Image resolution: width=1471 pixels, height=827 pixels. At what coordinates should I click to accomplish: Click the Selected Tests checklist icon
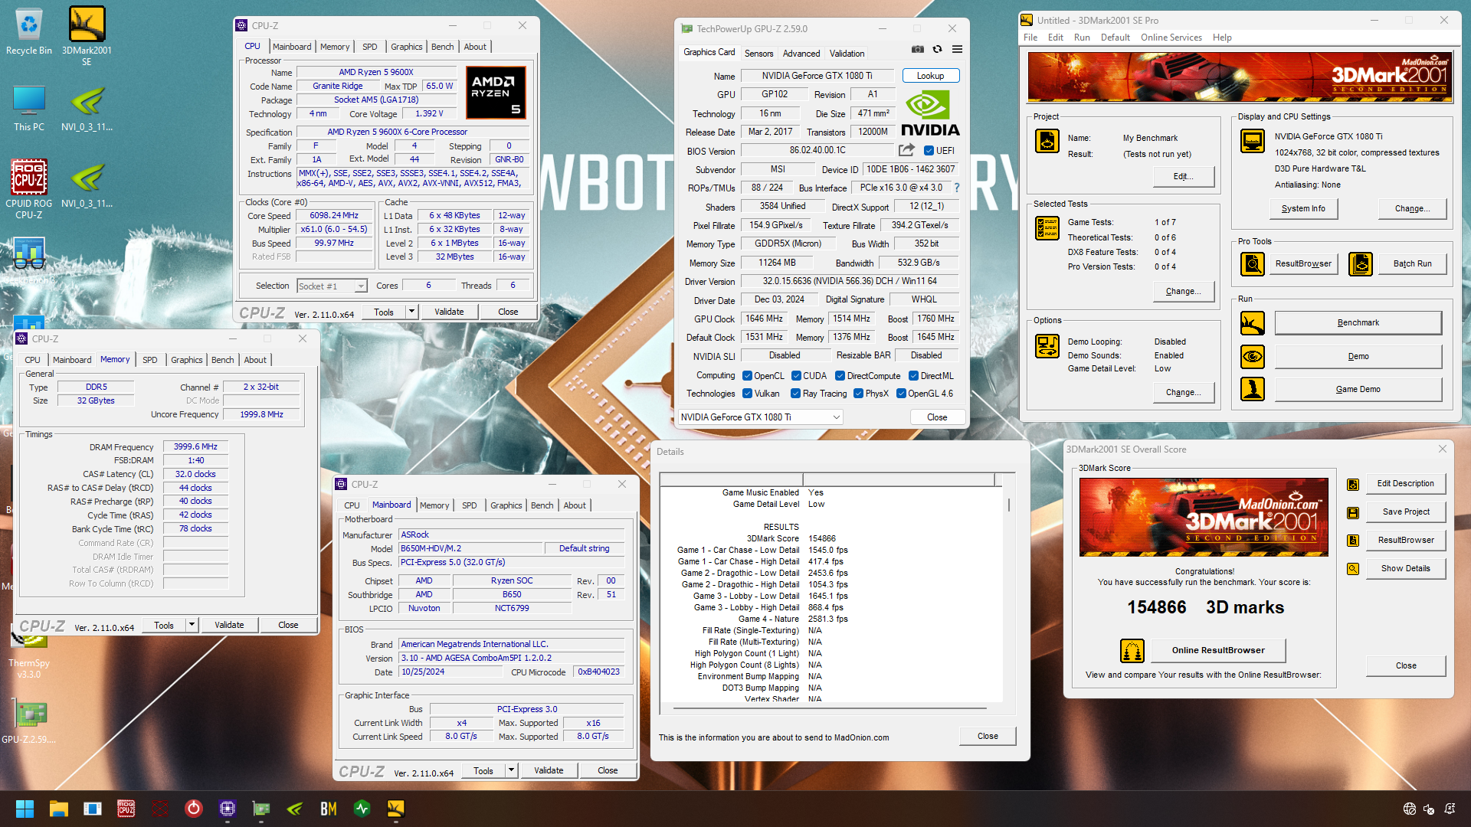tap(1047, 228)
